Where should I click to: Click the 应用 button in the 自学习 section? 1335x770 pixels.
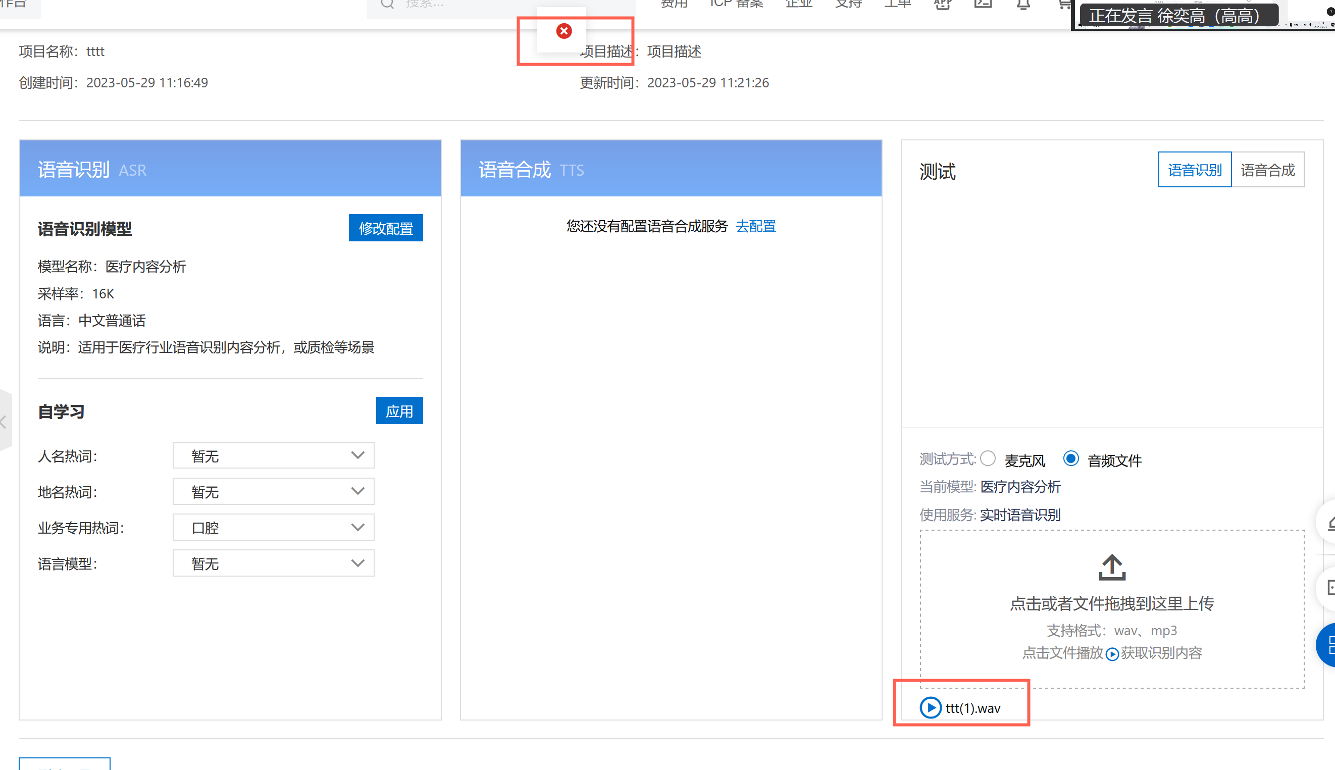pos(399,410)
